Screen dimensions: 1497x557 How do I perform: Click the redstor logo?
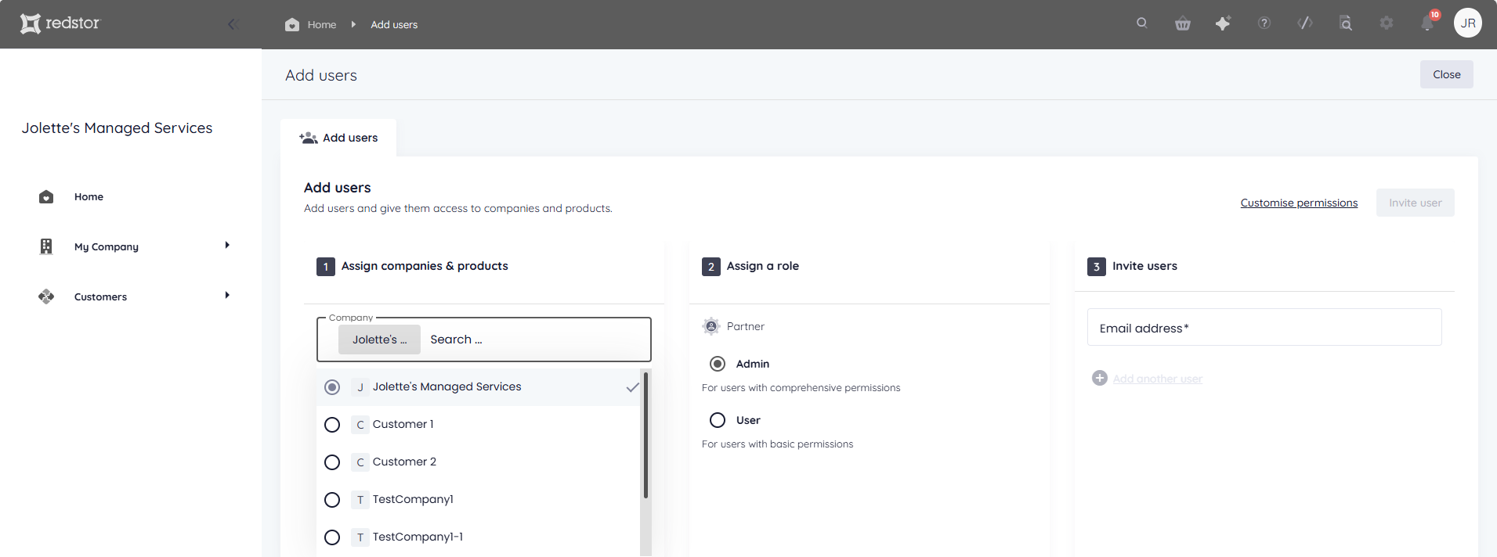(x=60, y=23)
